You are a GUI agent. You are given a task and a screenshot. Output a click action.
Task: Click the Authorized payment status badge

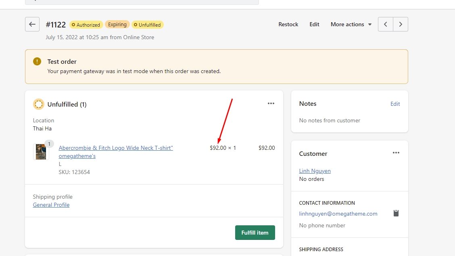tap(86, 25)
